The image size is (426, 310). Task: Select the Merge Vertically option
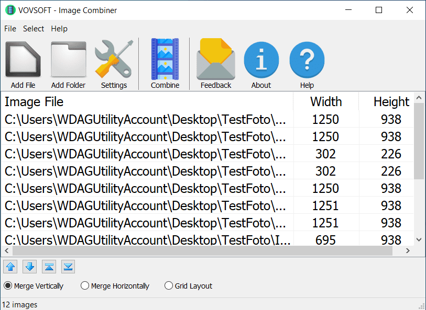pyautogui.click(x=8, y=286)
